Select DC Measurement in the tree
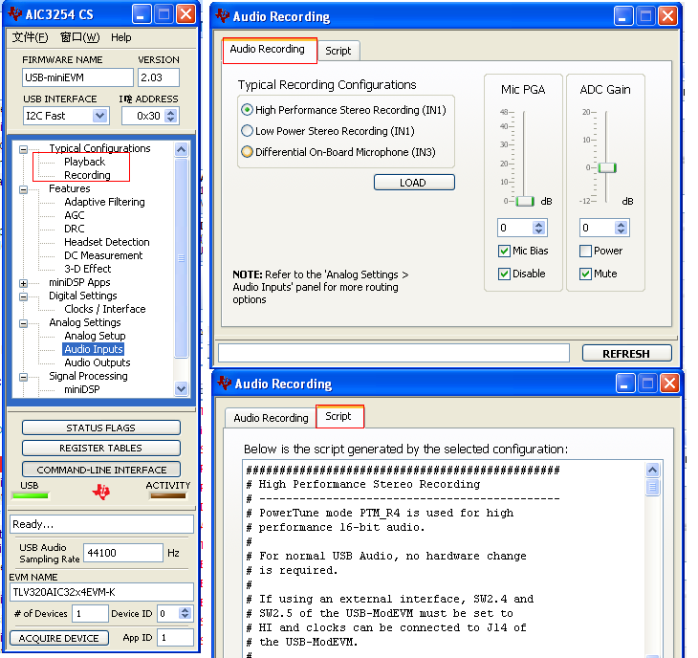The height and width of the screenshot is (658, 698). [x=103, y=255]
